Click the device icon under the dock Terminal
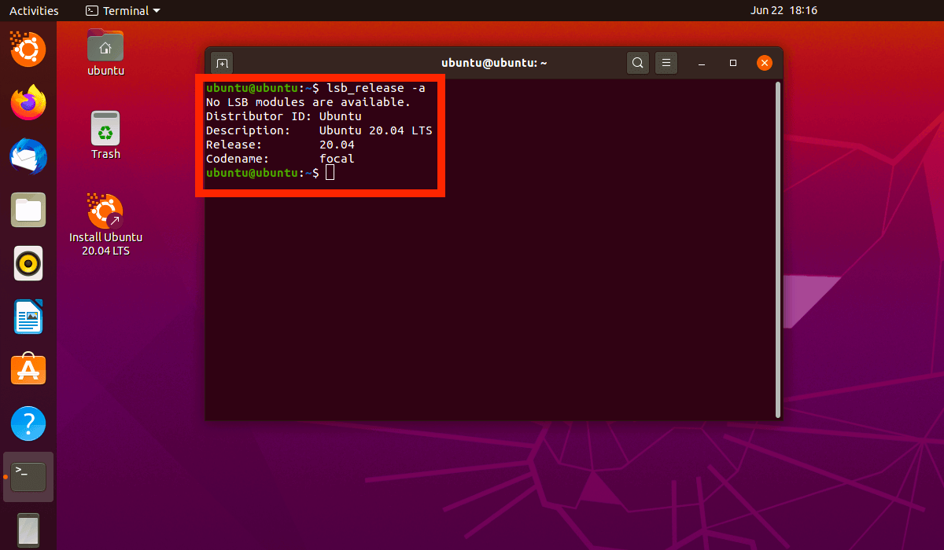This screenshot has height=550, width=944. [x=28, y=530]
